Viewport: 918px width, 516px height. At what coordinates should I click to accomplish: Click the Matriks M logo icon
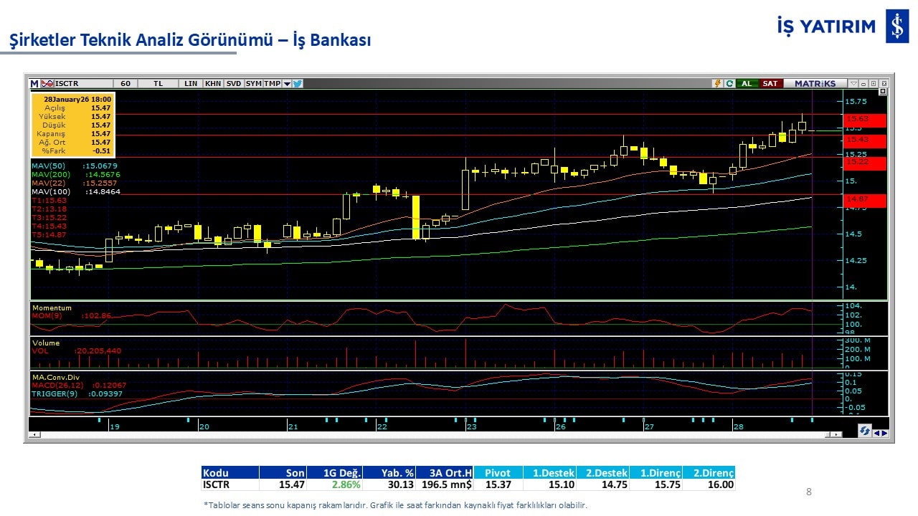tap(34, 84)
